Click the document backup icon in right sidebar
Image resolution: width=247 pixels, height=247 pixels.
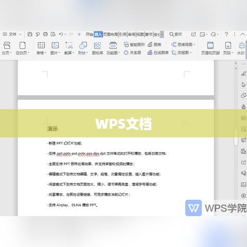pos(243,151)
